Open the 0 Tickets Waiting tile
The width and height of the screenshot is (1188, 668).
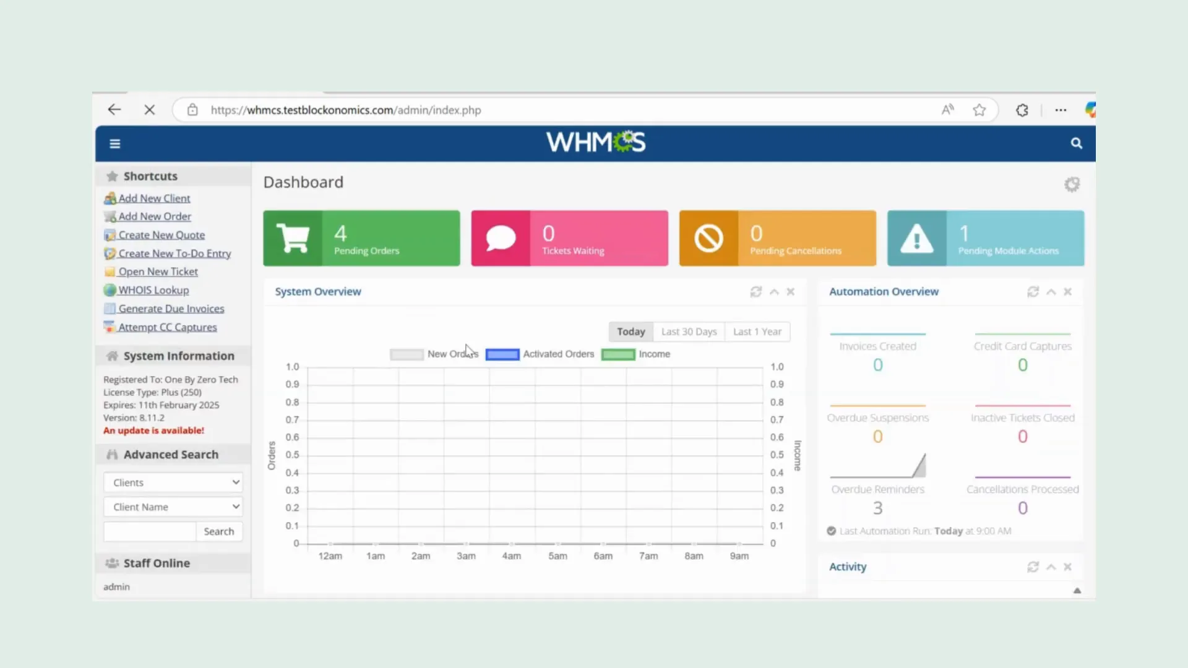[x=569, y=238]
